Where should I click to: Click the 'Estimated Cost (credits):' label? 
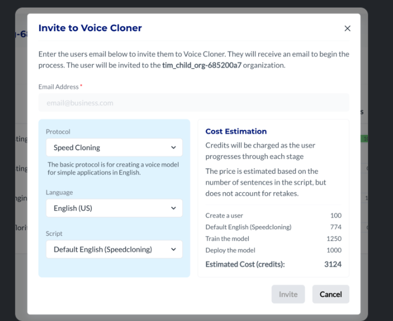tap(245, 264)
